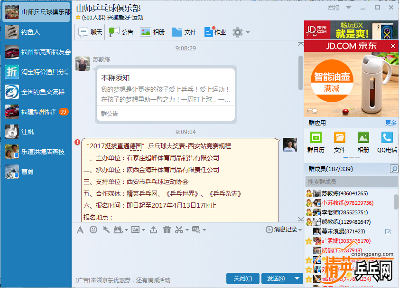
Task: Click the top JD 畅玩6X banner ad
Action: 351,30
